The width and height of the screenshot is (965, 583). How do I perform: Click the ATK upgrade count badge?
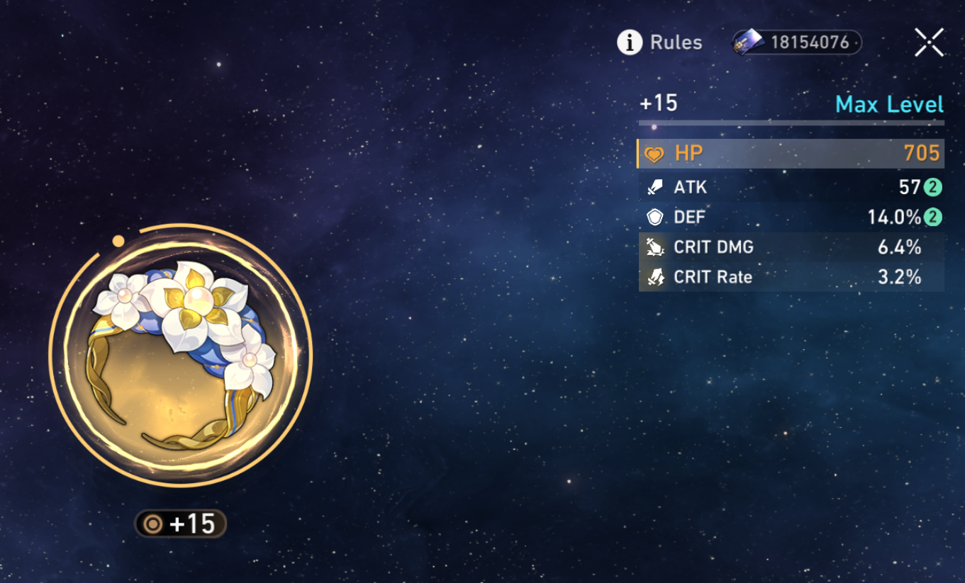(933, 187)
